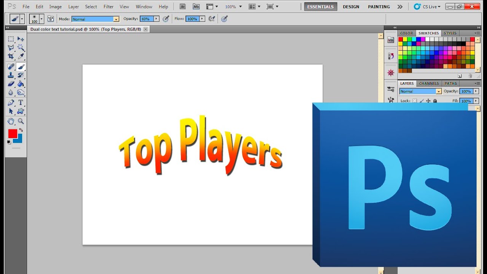Screen dimensions: 487x274
Task: Select the History Brush tool
Action: pyautogui.click(x=21, y=75)
